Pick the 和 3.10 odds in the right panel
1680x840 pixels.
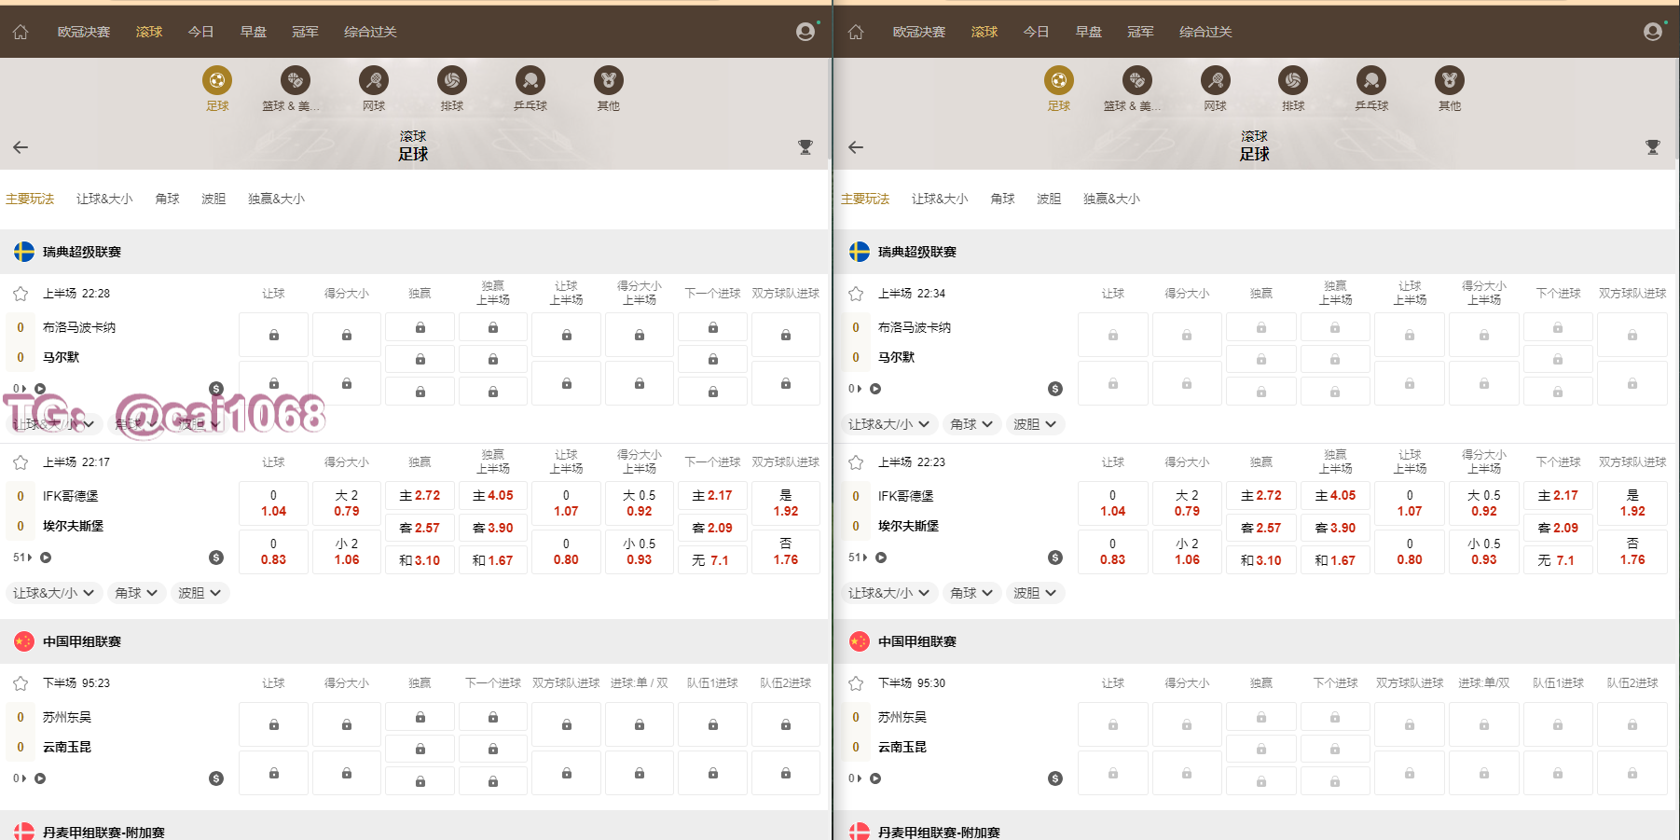point(1260,560)
